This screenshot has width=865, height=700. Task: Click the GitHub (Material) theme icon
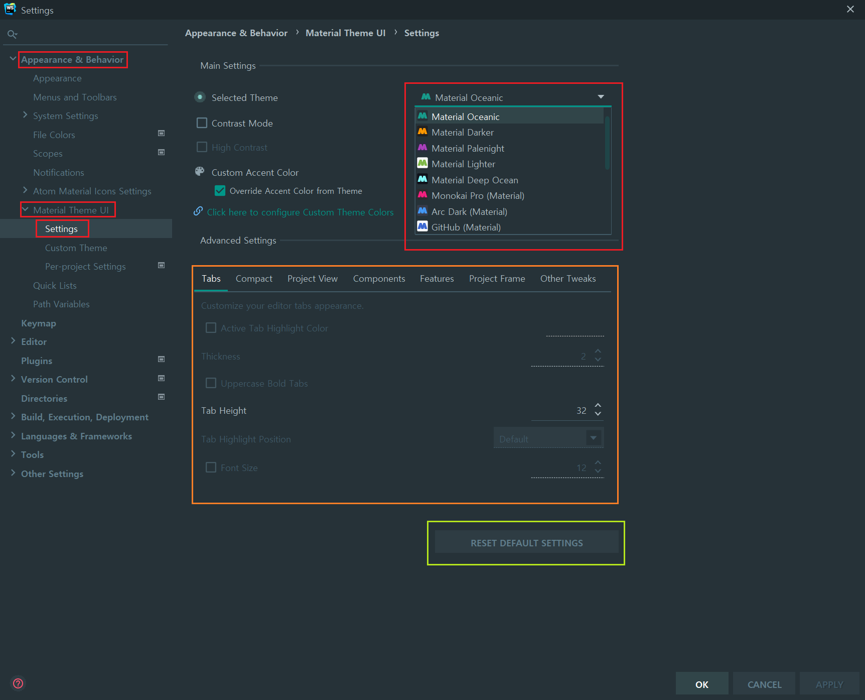click(x=422, y=226)
